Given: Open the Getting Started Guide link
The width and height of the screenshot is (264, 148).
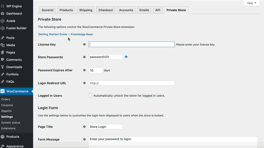Looking at the screenshot, I should (52, 34).
